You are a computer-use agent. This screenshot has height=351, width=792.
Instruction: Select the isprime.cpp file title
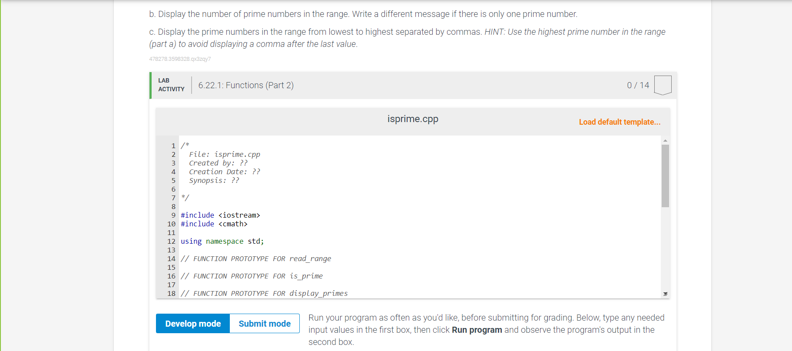pyautogui.click(x=413, y=119)
